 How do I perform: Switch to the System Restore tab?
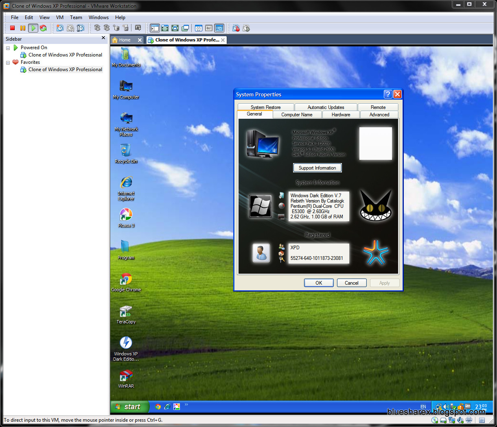(x=266, y=107)
